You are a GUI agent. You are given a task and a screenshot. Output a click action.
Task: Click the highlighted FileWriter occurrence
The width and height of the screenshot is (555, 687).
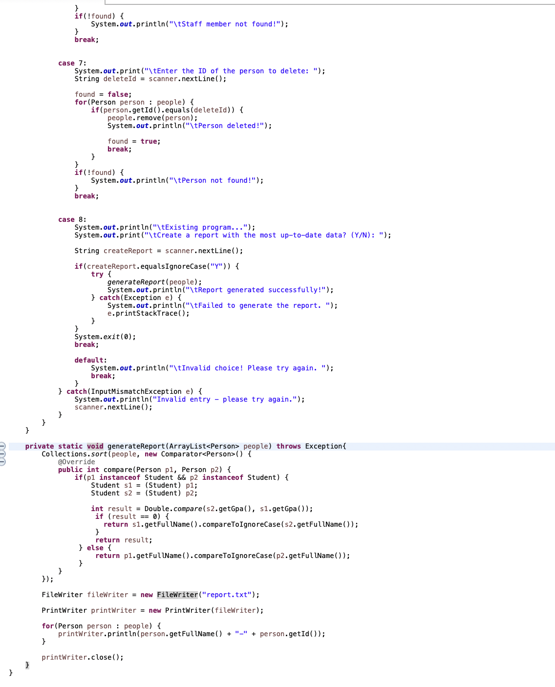coord(176,595)
